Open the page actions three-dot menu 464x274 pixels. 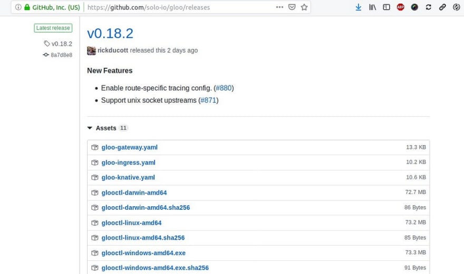click(x=279, y=7)
